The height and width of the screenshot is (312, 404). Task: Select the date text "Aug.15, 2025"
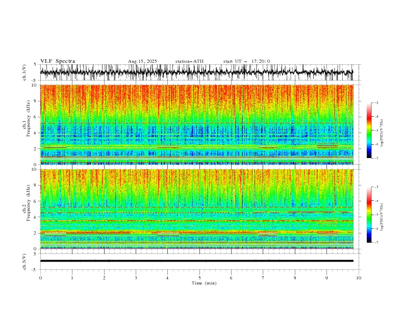click(x=142, y=61)
